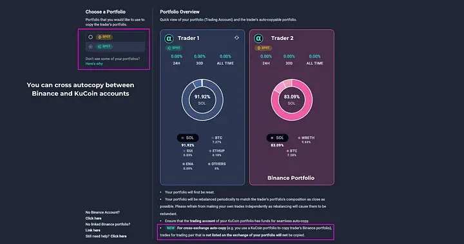
Task: Click "Click here" next to Still need help
Action: pyautogui.click(x=119, y=236)
